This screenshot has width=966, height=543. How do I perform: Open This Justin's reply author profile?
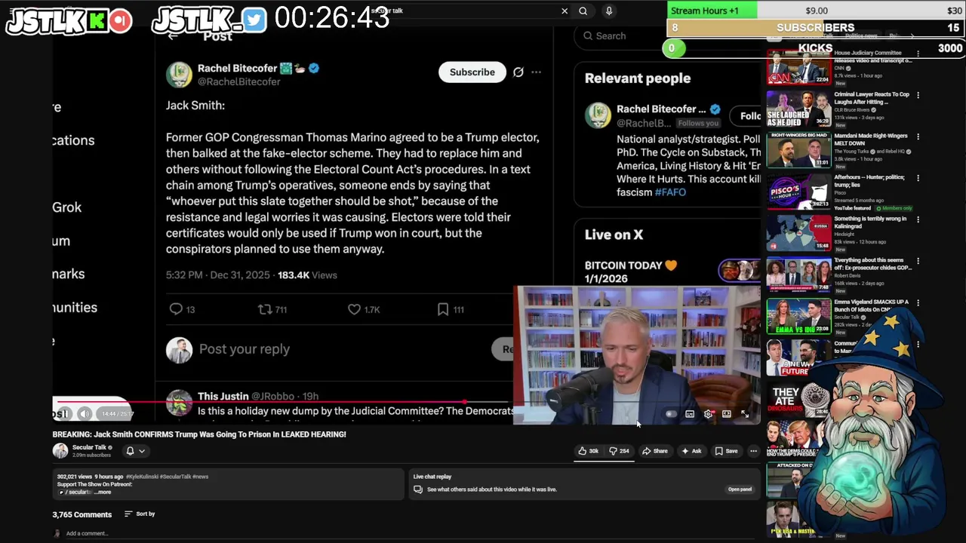(x=223, y=396)
